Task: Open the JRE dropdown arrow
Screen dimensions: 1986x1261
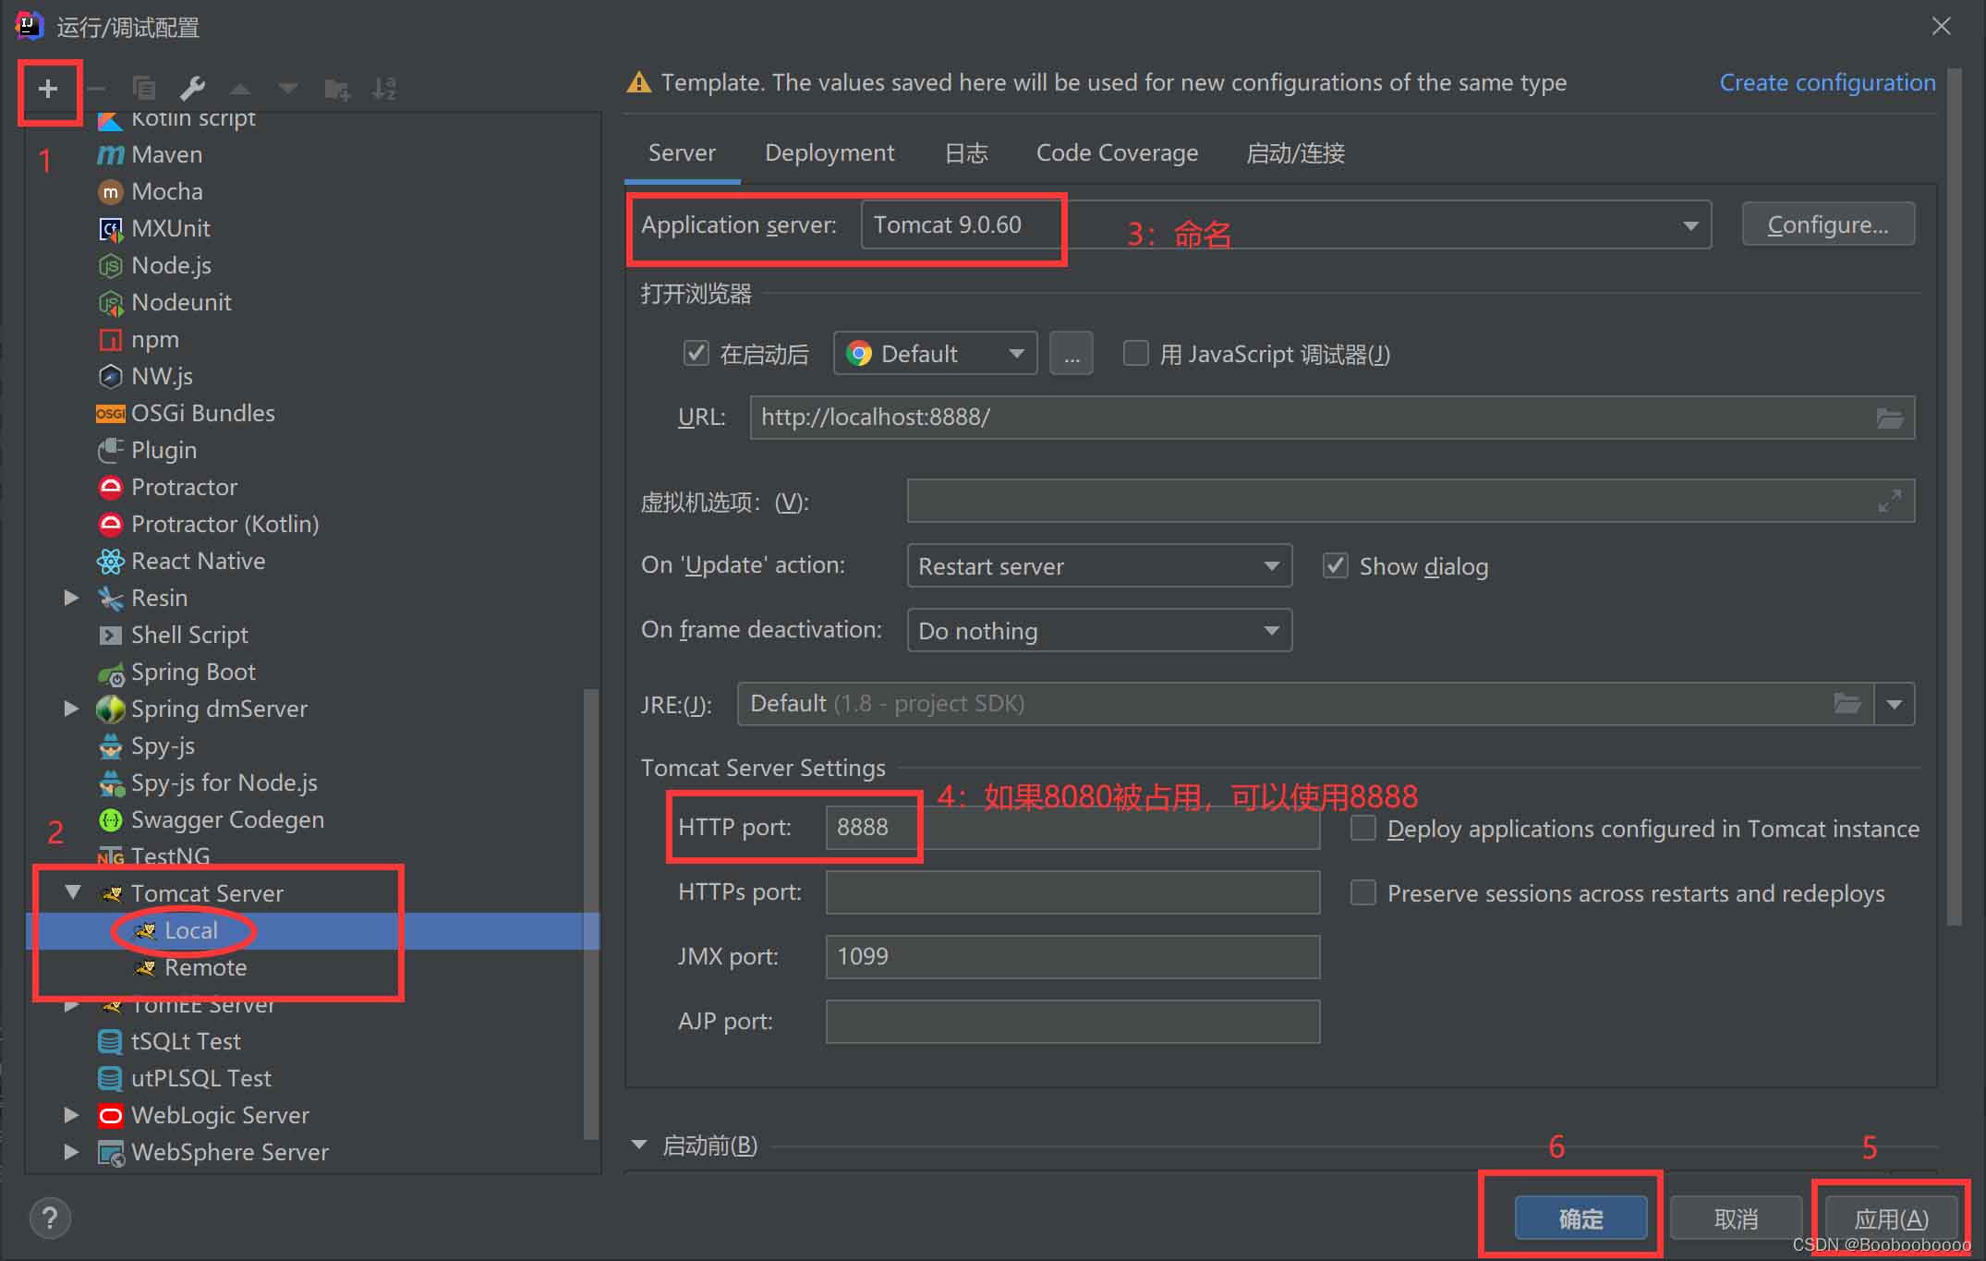Action: [1895, 704]
